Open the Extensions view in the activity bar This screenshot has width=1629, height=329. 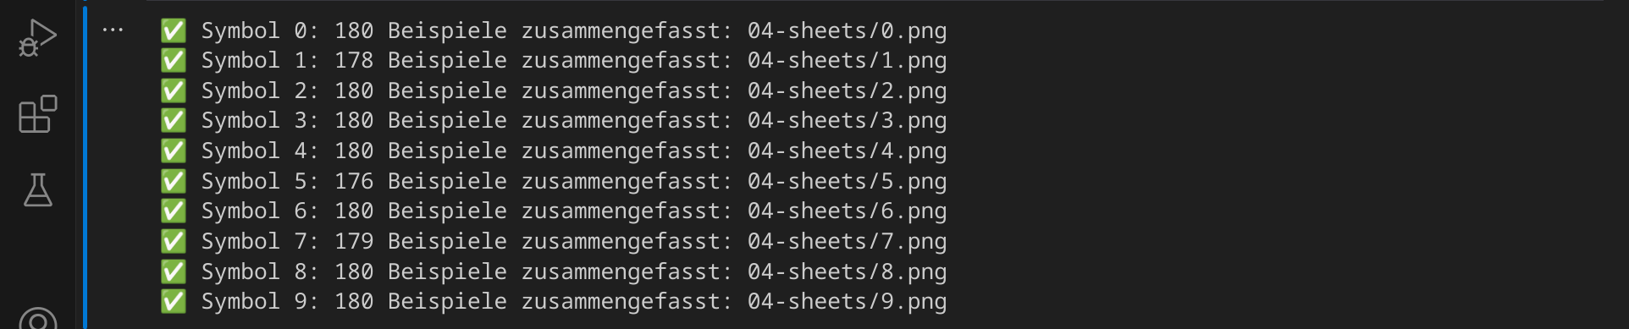click(37, 114)
